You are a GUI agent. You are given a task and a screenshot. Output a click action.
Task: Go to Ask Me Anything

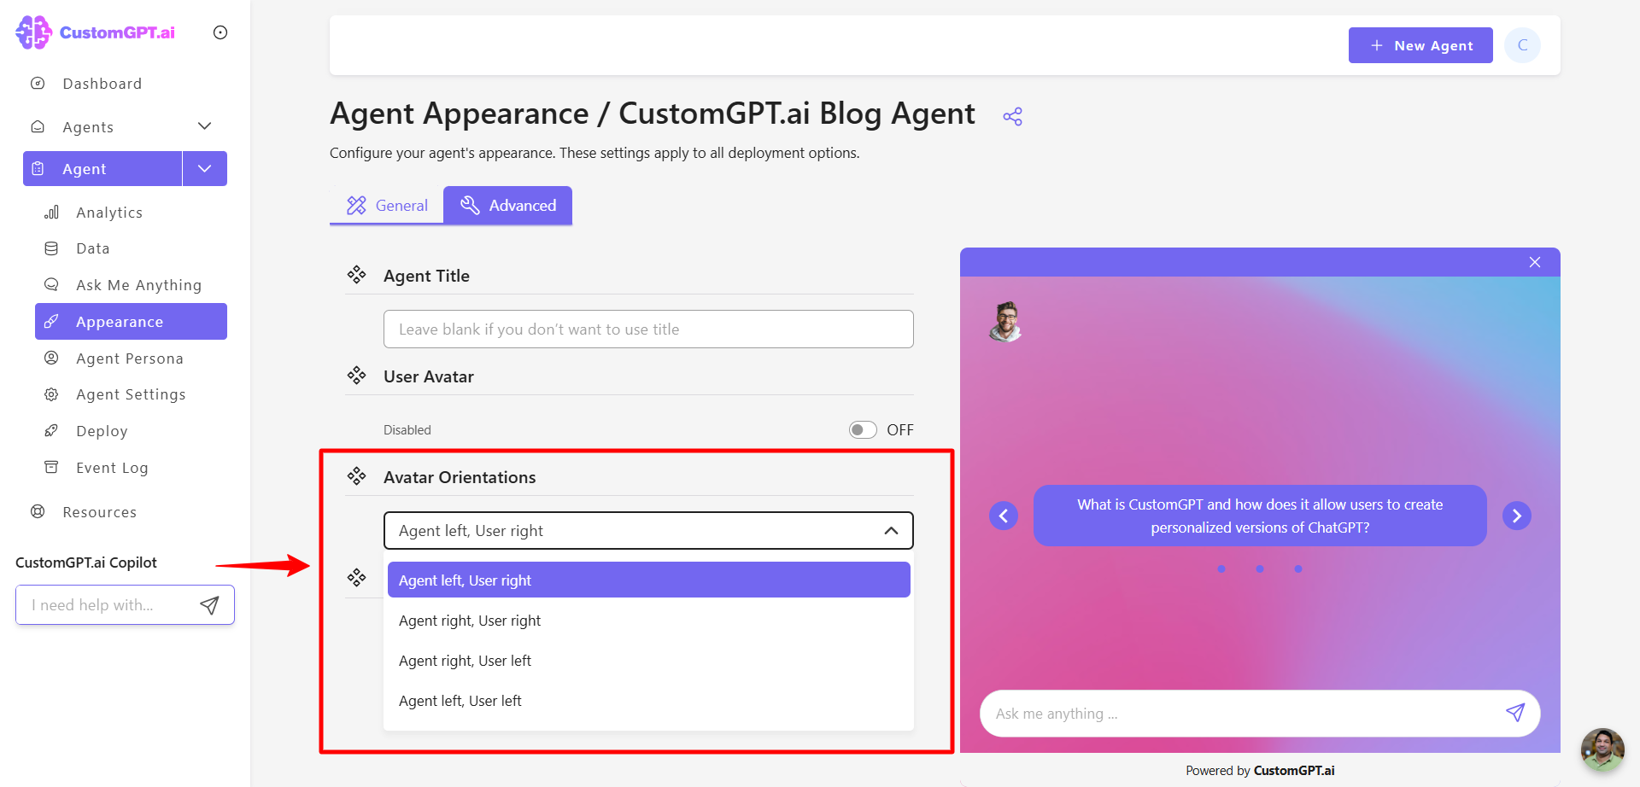(x=138, y=285)
